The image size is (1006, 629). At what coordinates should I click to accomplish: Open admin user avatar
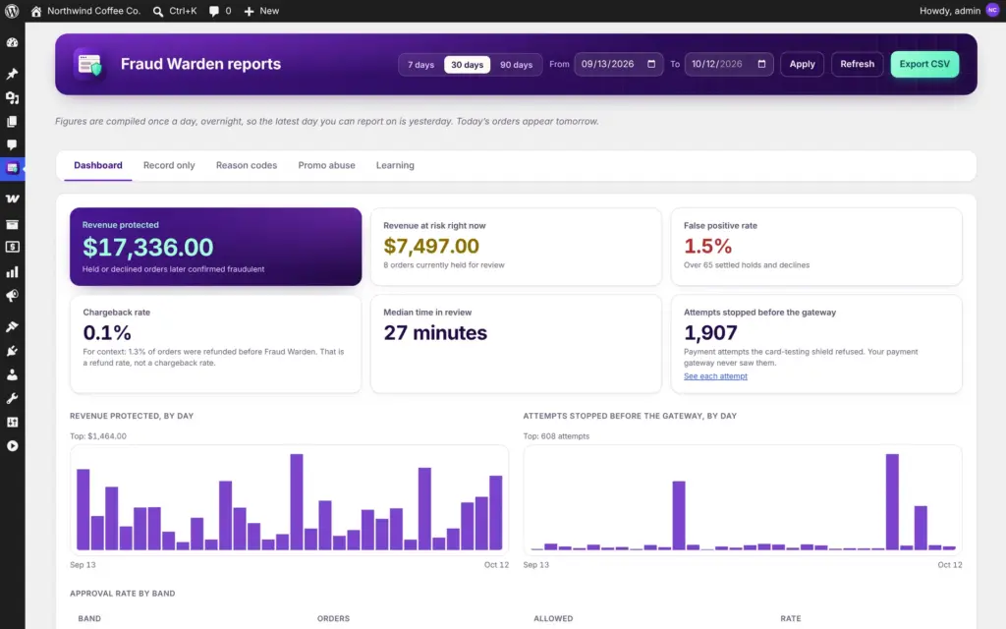click(x=992, y=10)
